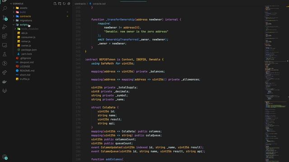Click Collapse Folders icon in explorer header

click(x=69, y=4)
